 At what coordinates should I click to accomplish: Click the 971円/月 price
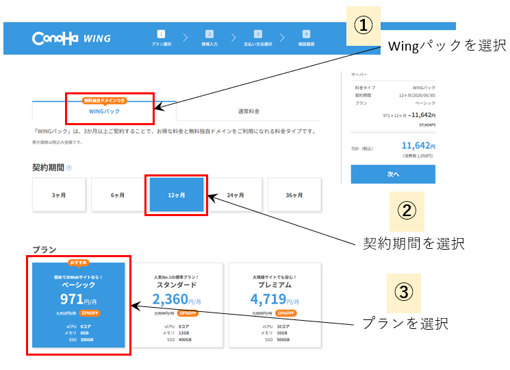click(x=79, y=299)
